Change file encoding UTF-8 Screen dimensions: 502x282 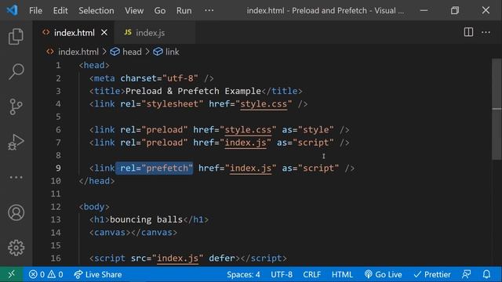pyautogui.click(x=282, y=274)
